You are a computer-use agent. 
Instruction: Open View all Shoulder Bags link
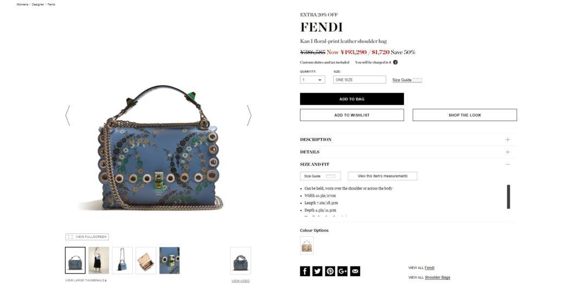click(437, 277)
